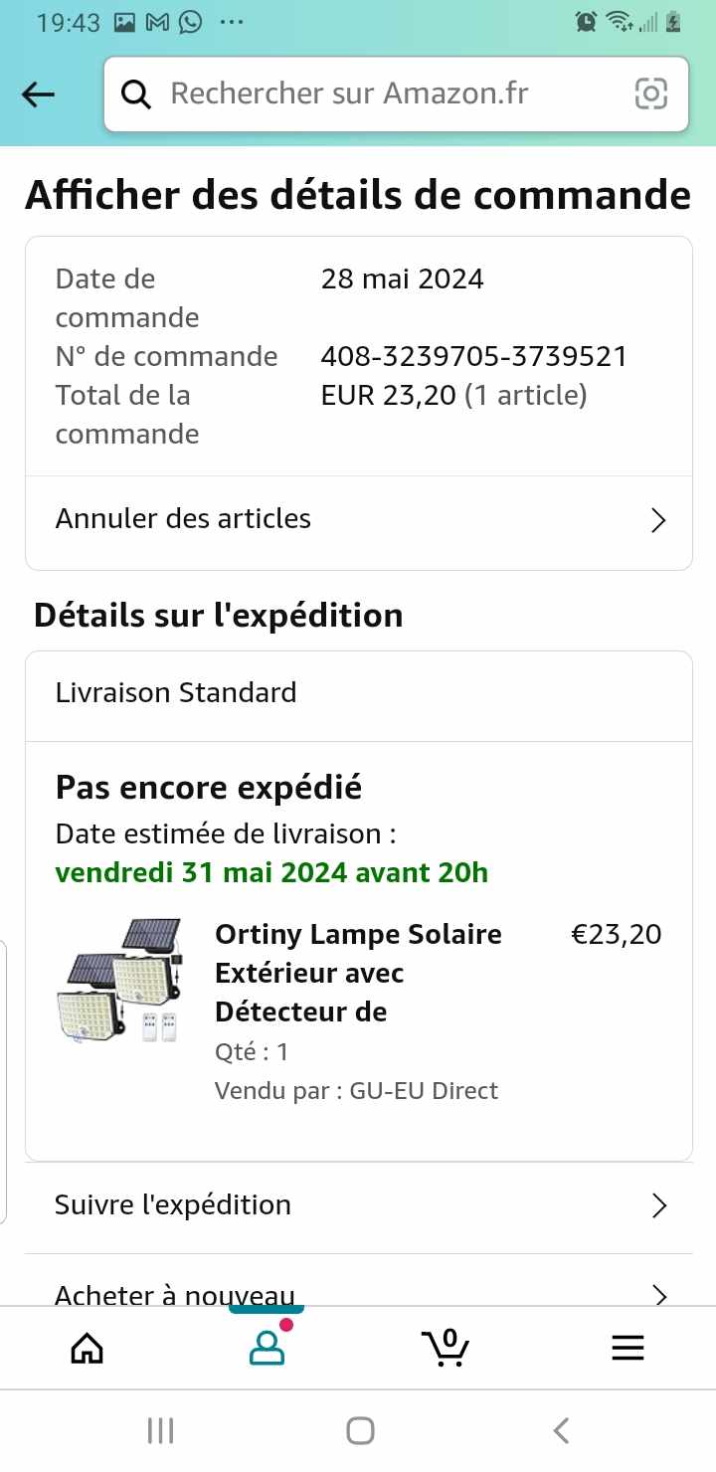Tap the back arrow in header
The image size is (716, 1472).
(x=39, y=94)
